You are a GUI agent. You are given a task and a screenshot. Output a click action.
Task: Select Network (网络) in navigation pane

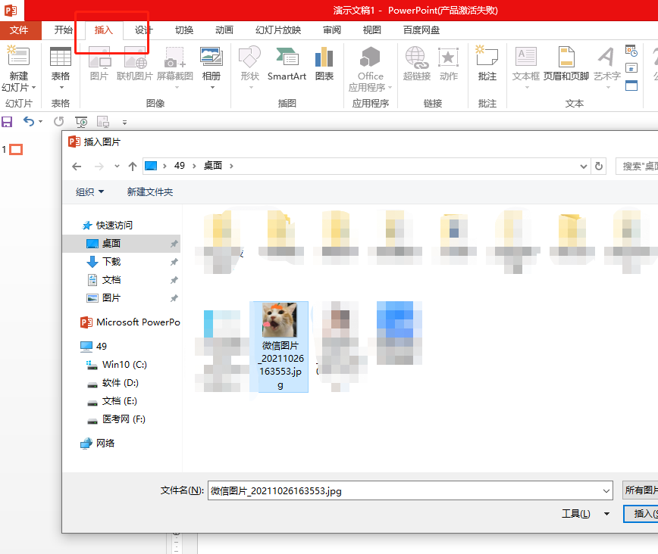pyautogui.click(x=97, y=444)
